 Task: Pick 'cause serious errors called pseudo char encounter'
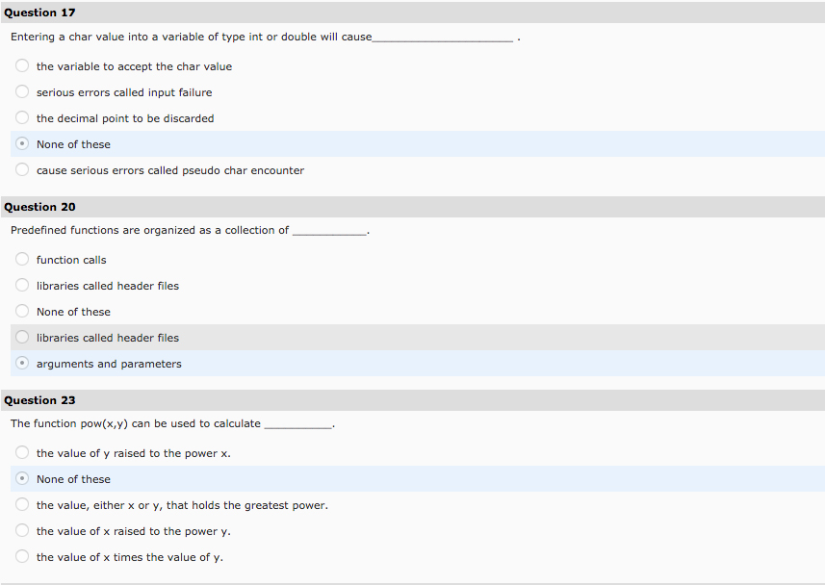click(x=21, y=170)
